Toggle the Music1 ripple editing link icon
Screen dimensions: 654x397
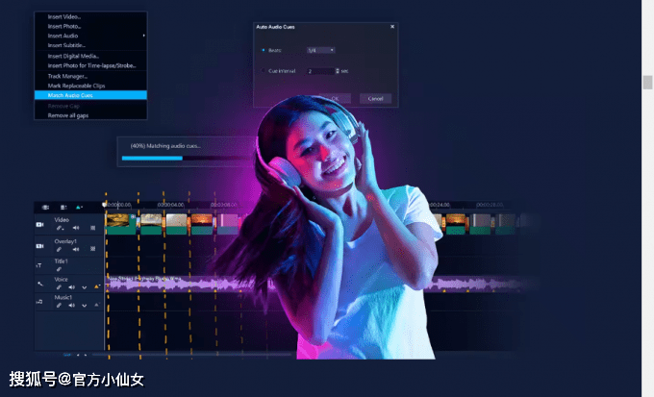(60, 306)
